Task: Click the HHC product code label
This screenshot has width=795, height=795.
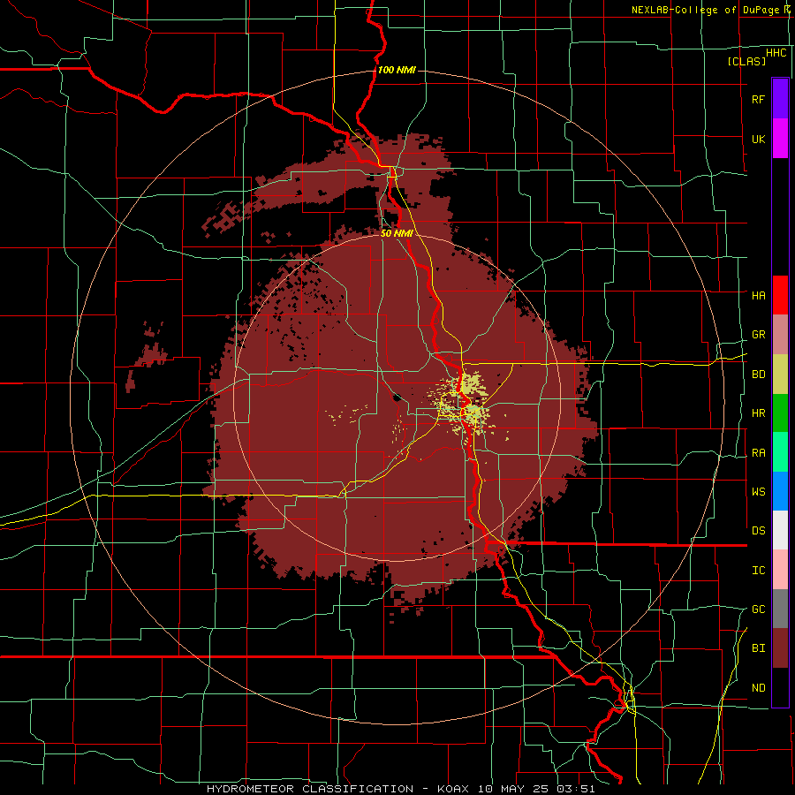Action: [776, 53]
